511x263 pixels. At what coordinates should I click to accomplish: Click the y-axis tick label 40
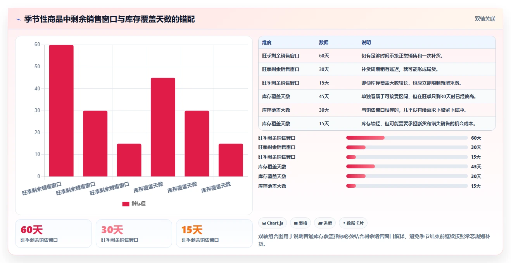click(37, 89)
